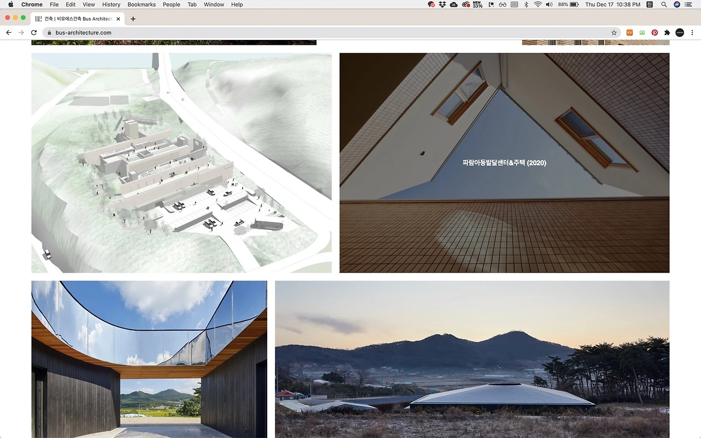This screenshot has height=438, width=701.
Task: Select the Bus Architecture browser tab
Action: click(x=78, y=19)
